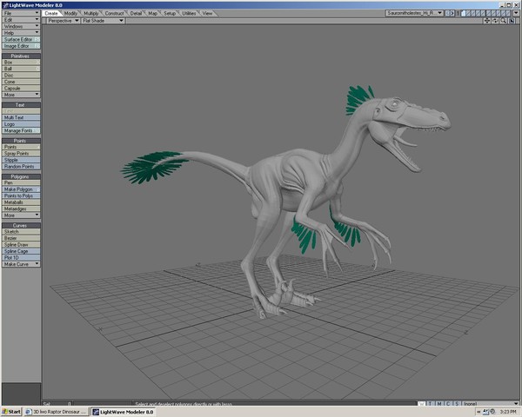Open the Sauronitholestes object selector dropdown
The width and height of the screenshot is (522, 417).
tap(414, 13)
